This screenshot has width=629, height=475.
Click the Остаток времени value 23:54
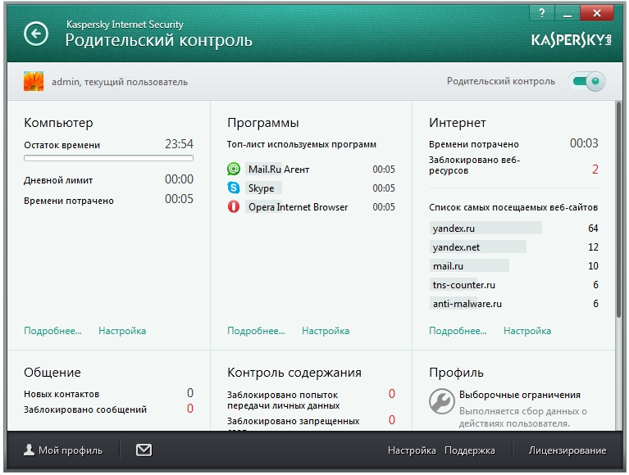[x=179, y=144]
